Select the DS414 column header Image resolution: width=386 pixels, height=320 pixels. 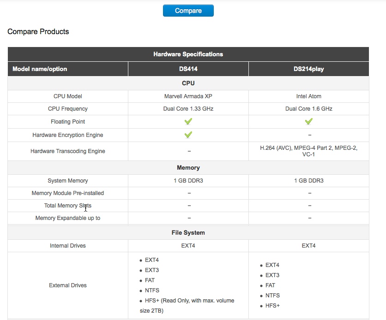click(x=188, y=69)
